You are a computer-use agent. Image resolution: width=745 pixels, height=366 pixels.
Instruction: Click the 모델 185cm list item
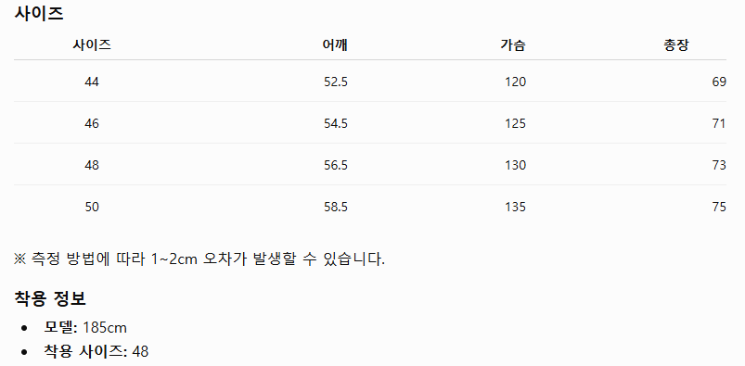coord(85,328)
